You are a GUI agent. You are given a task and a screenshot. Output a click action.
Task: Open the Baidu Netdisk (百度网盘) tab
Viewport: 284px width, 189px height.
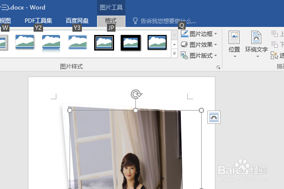(x=77, y=21)
